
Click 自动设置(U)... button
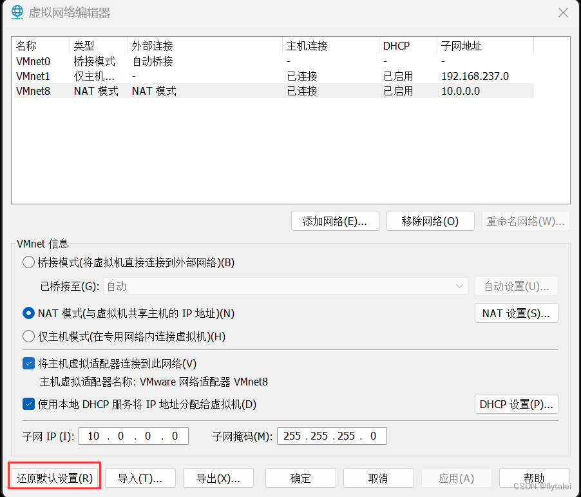coord(517,286)
